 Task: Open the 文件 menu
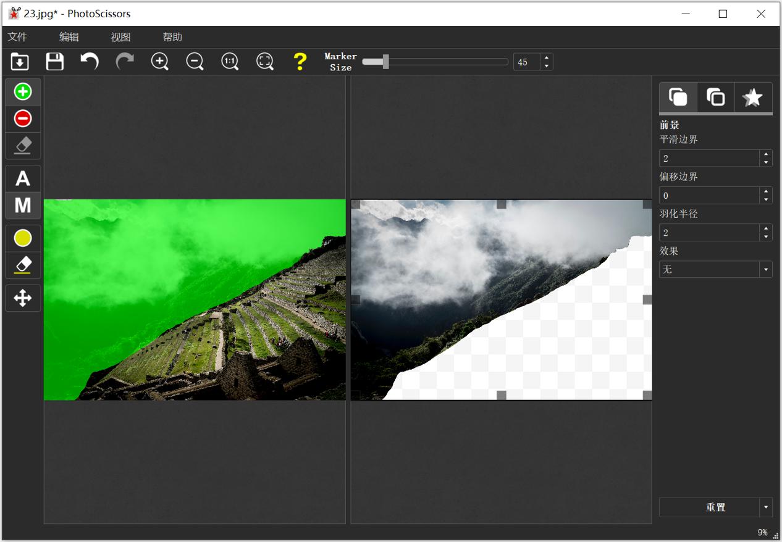pos(17,37)
